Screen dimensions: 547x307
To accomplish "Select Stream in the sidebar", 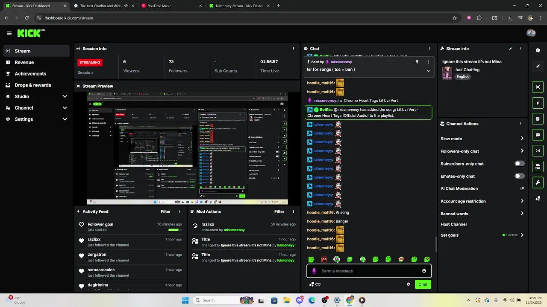I will pyautogui.click(x=36, y=51).
